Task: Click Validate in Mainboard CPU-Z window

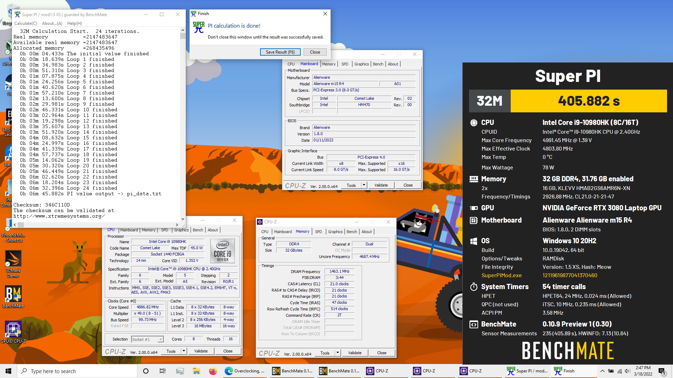Action: point(381,185)
